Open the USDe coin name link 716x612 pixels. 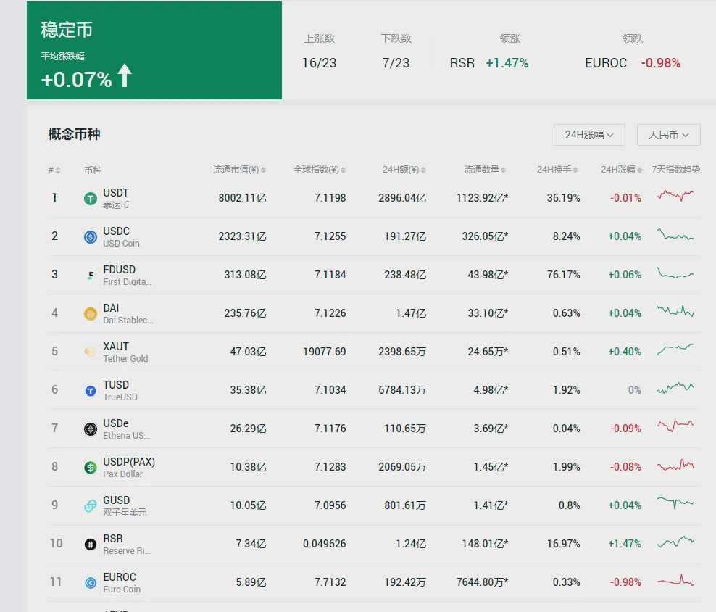pyautogui.click(x=116, y=423)
